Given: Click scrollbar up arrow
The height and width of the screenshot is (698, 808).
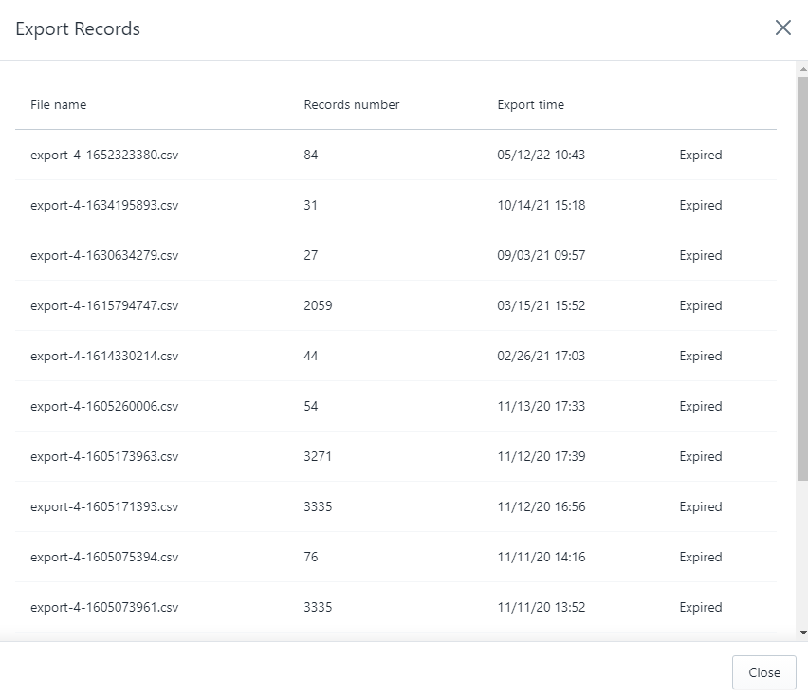Looking at the screenshot, I should tap(803, 68).
